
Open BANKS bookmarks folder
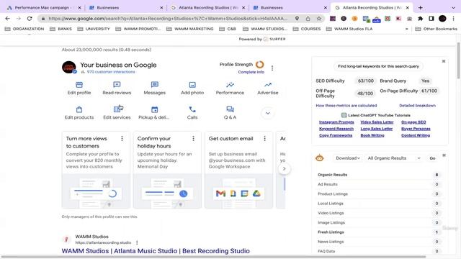(61, 29)
